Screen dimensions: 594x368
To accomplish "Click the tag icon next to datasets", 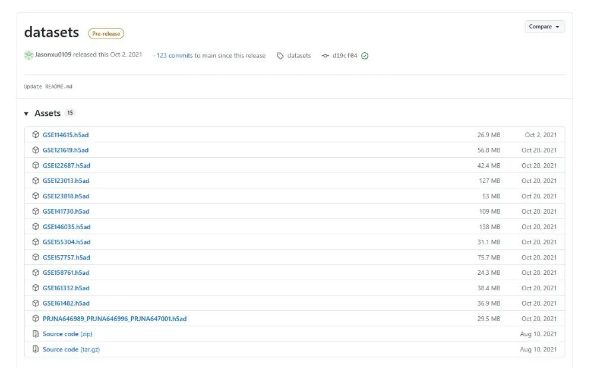I will [280, 56].
